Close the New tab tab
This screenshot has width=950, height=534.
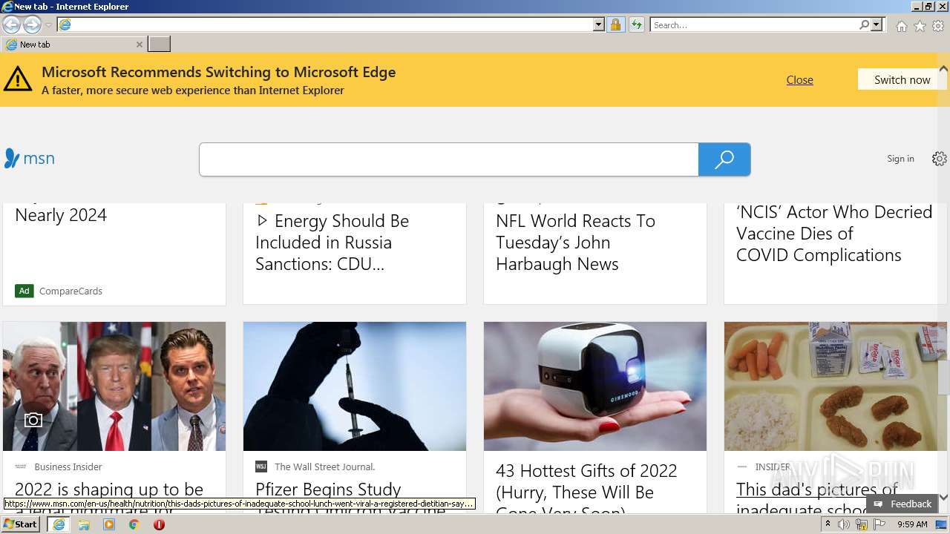(139, 44)
